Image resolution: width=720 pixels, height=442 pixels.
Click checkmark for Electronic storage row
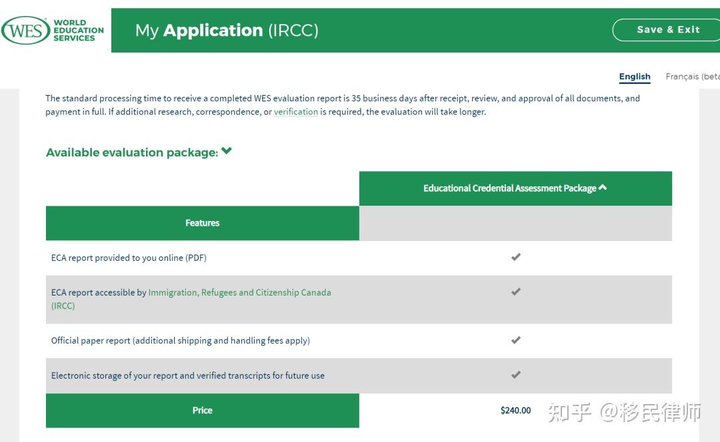(515, 375)
